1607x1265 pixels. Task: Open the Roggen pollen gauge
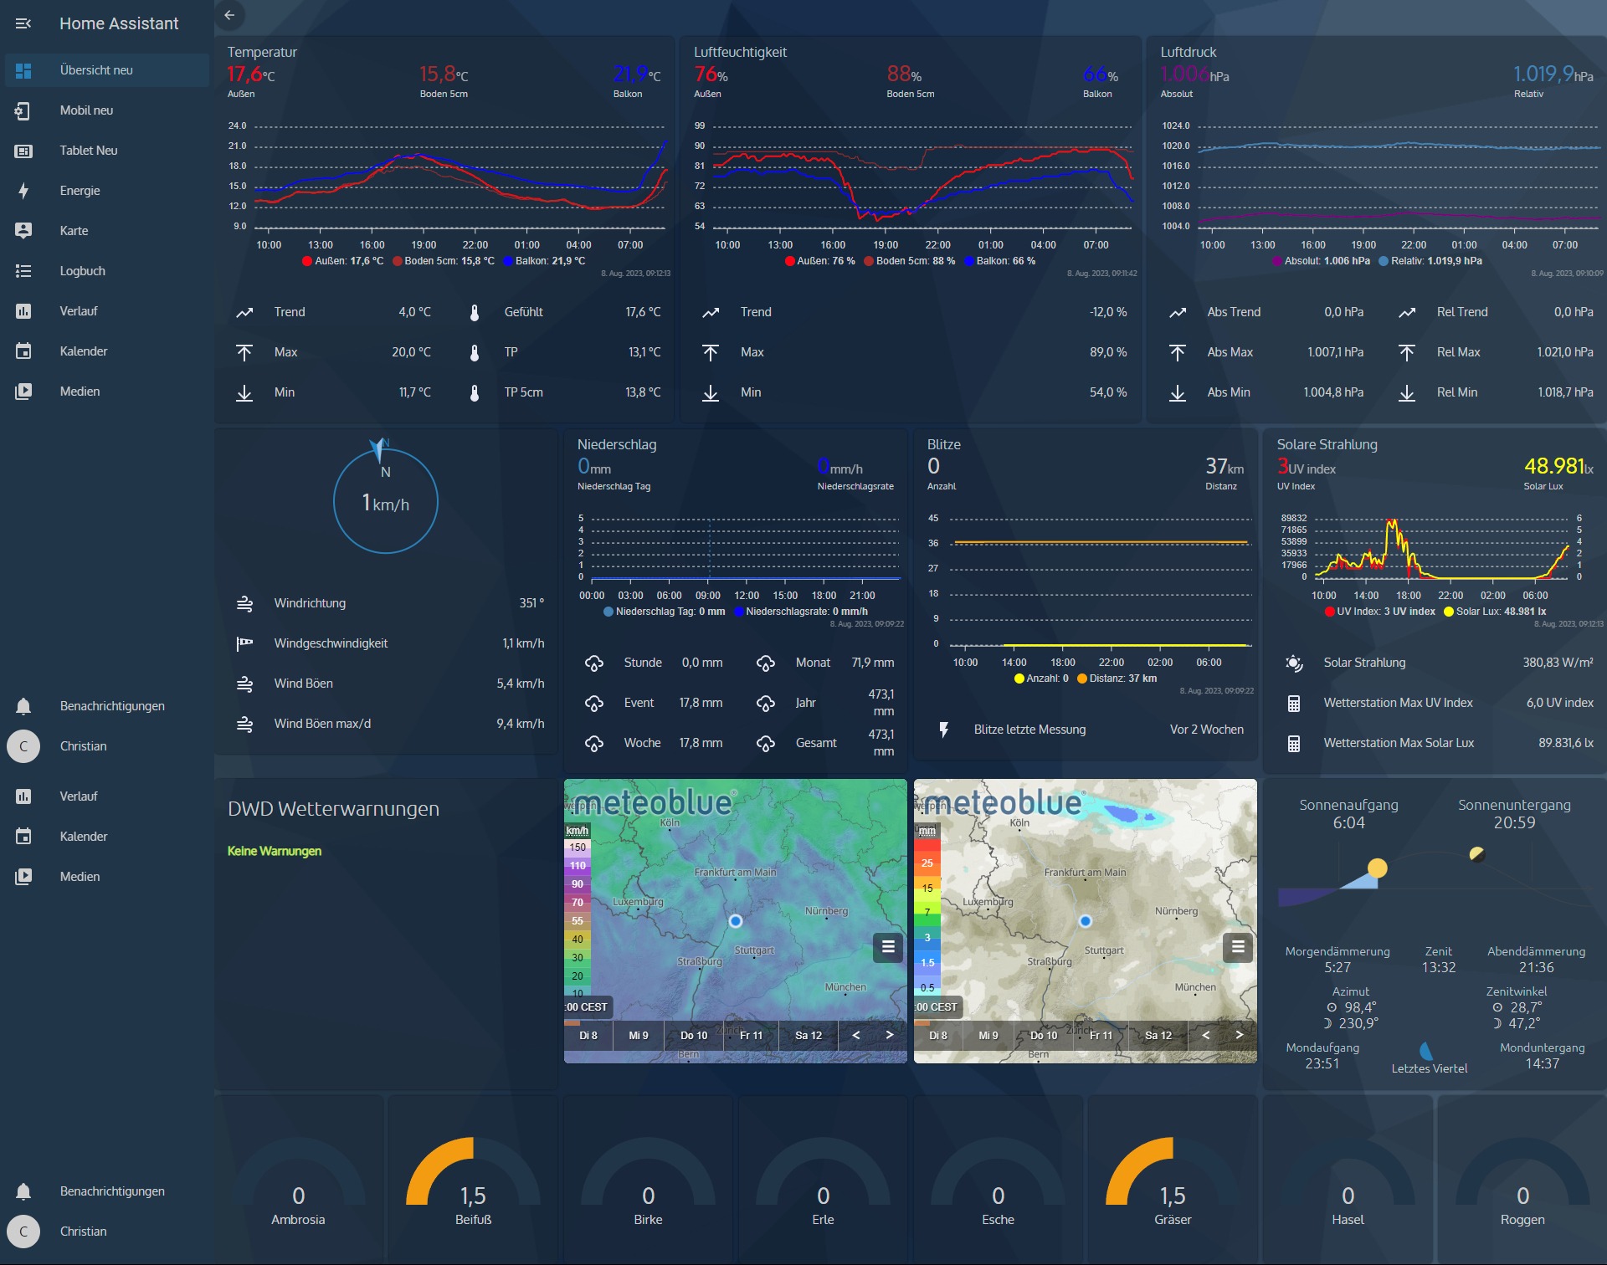click(x=1522, y=1180)
